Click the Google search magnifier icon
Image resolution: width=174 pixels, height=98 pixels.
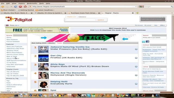172,7
